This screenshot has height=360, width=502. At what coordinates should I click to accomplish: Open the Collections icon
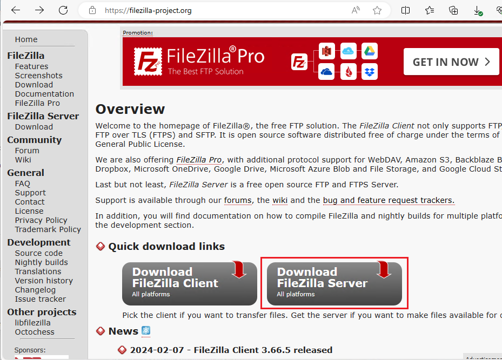click(x=453, y=10)
